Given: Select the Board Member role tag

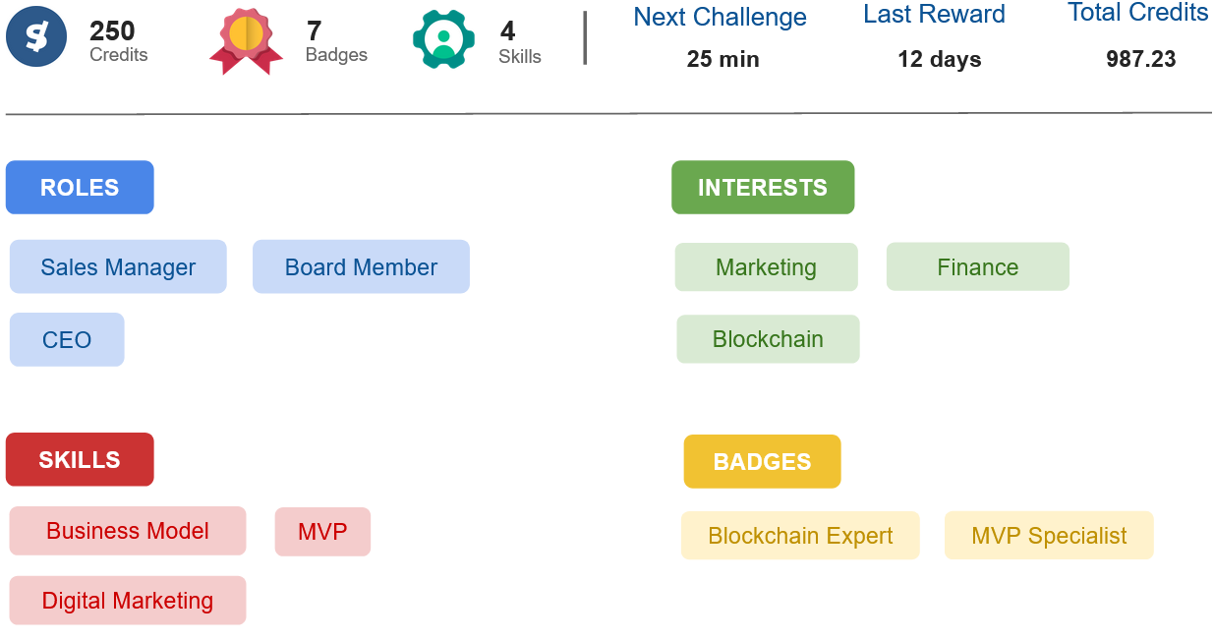Looking at the screenshot, I should click(x=361, y=267).
